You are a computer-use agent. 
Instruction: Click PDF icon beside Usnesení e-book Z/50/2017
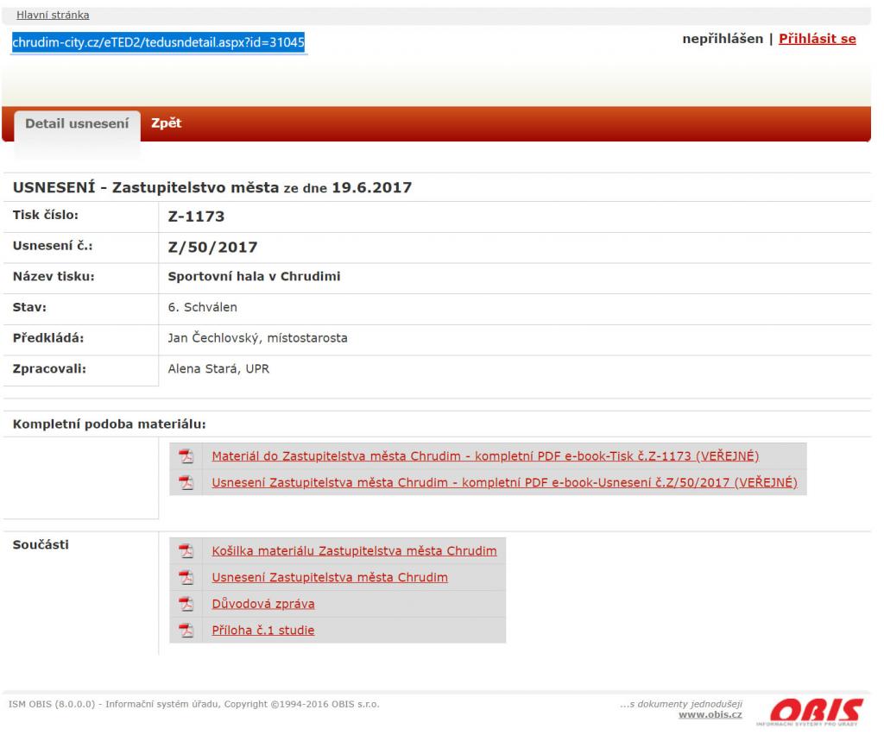185,482
